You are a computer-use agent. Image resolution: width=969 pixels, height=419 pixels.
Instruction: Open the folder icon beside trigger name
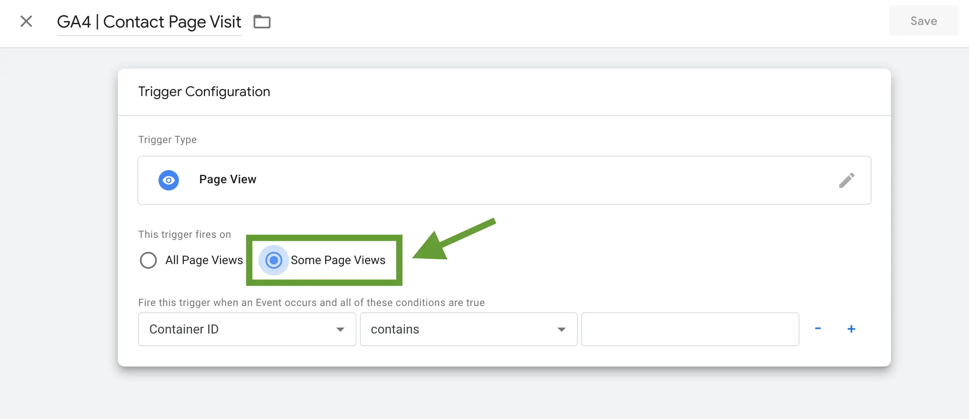[262, 22]
